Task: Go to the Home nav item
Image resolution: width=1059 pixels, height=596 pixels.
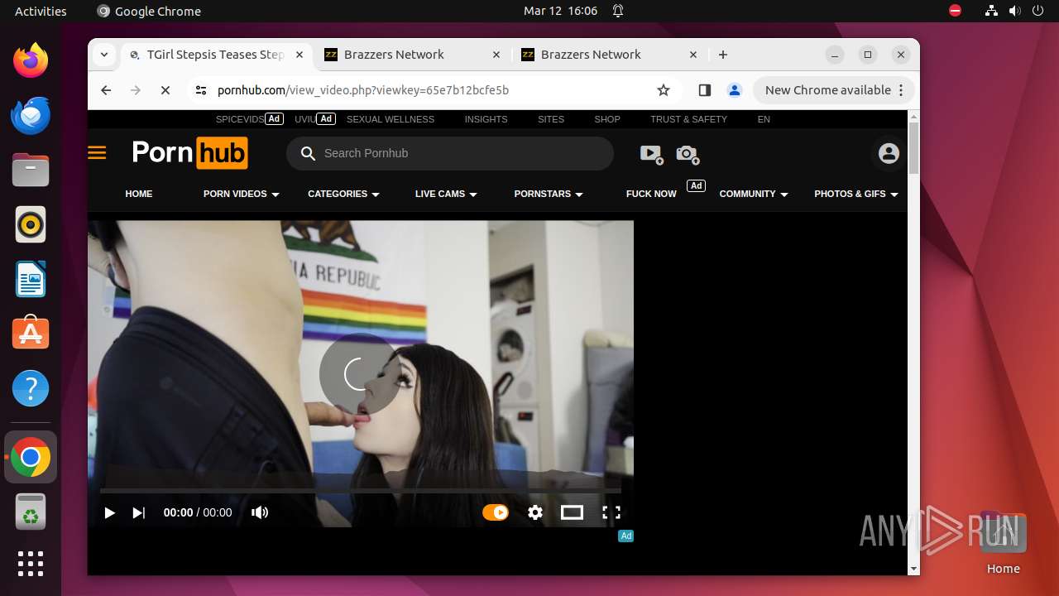Action: [x=139, y=194]
